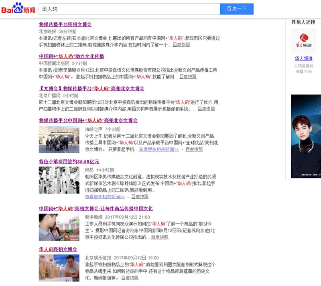Screen dimensions: 321x286
Task: Click the sidebar advertisement portrait image
Action: (x=306, y=136)
